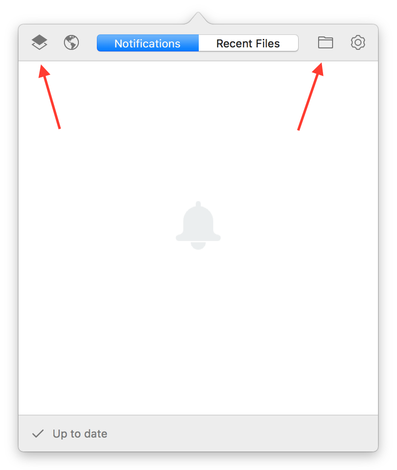This screenshot has width=397, height=470.
Task: Click the clapper under the bell icon
Action: click(x=198, y=245)
